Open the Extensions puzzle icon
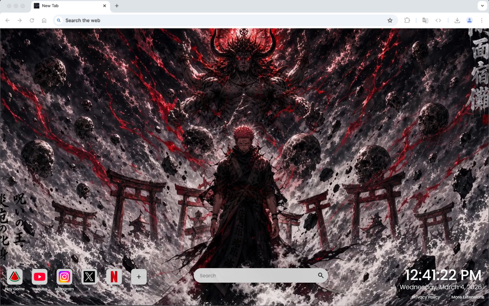Viewport: 489px width, 306px height. tap(407, 20)
